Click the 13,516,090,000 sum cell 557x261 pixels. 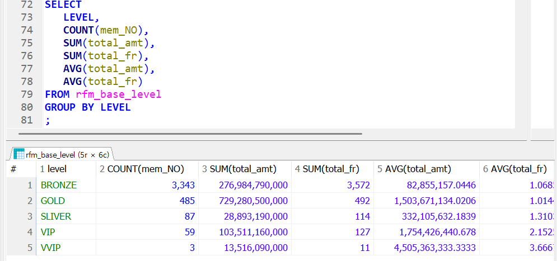click(x=245, y=248)
